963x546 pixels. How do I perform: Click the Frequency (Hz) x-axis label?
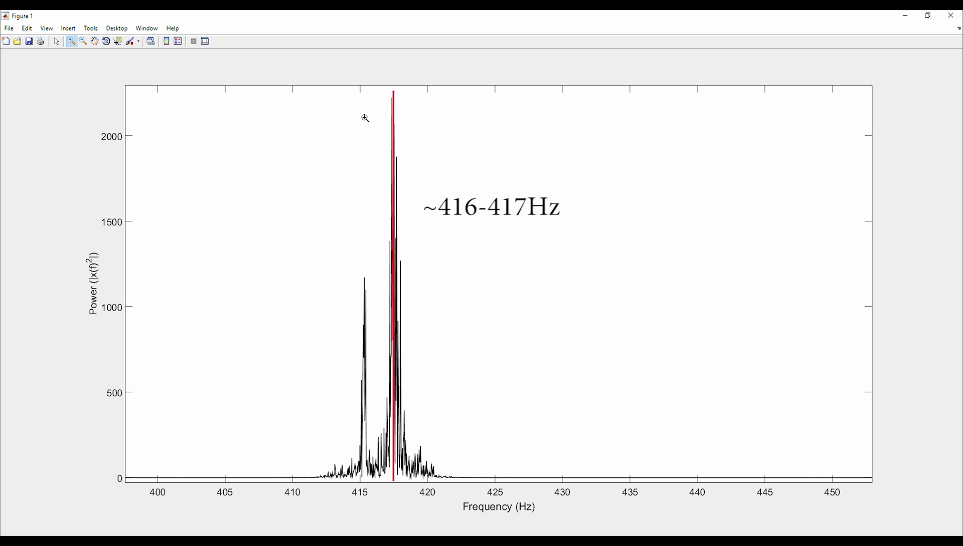coord(499,507)
